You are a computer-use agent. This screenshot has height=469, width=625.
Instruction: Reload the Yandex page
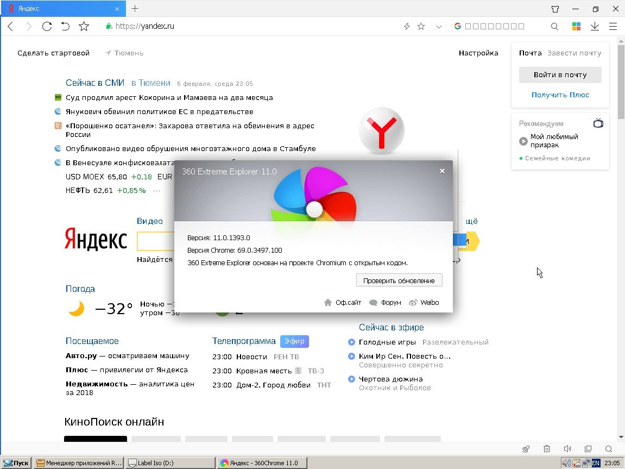click(47, 26)
